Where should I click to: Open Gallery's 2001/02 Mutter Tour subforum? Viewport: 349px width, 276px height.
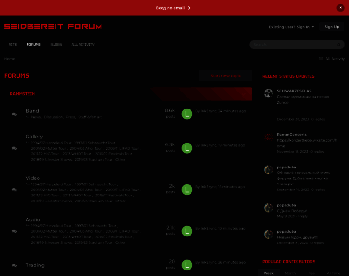[x=49, y=148]
